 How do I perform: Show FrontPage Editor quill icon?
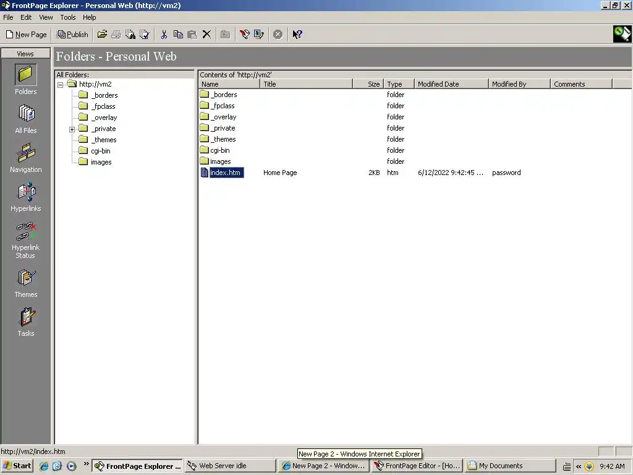point(244,35)
